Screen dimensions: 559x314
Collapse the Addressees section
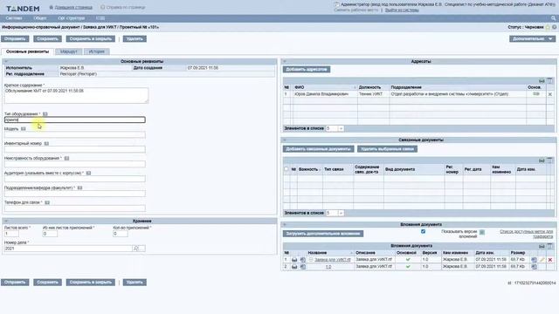[285, 61]
